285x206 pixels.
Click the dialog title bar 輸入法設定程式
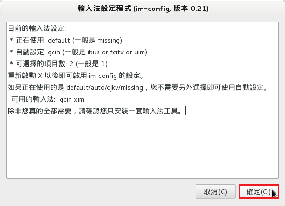(142, 9)
